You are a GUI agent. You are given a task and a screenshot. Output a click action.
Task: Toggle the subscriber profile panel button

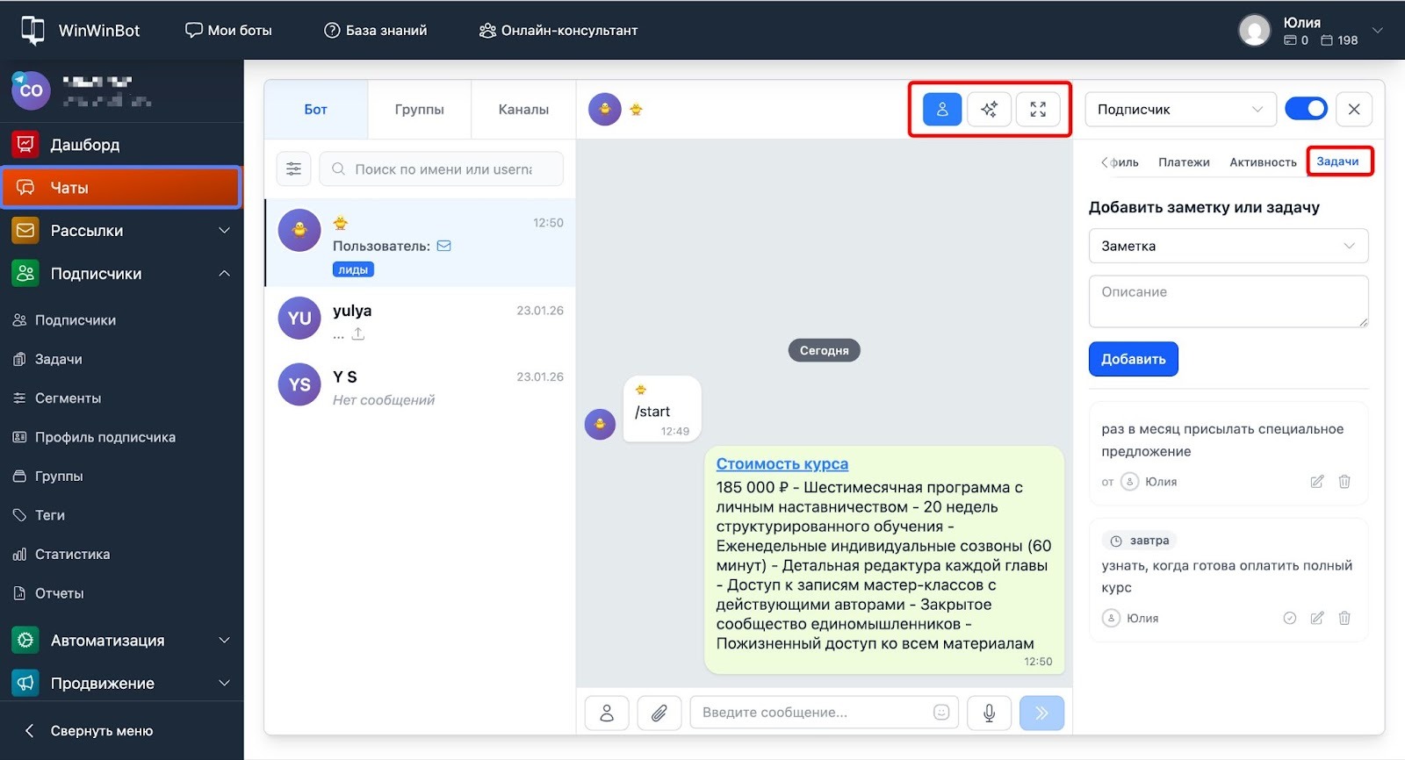point(941,110)
